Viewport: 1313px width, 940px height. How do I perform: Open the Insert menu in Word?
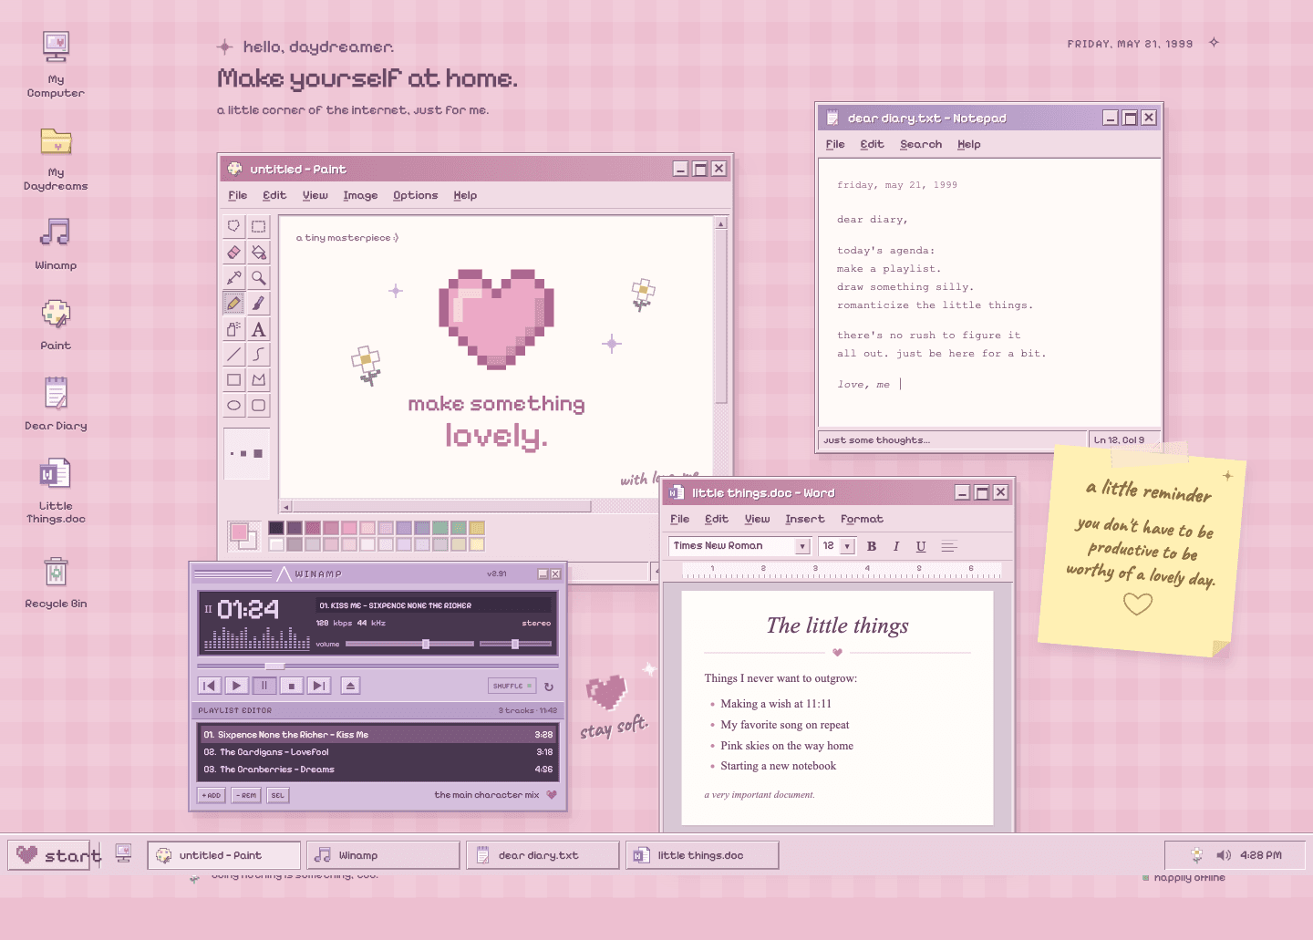click(804, 519)
